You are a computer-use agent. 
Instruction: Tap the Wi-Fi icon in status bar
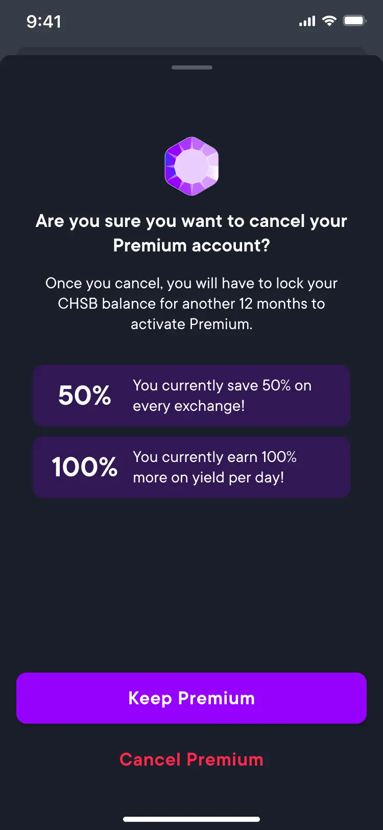point(329,21)
